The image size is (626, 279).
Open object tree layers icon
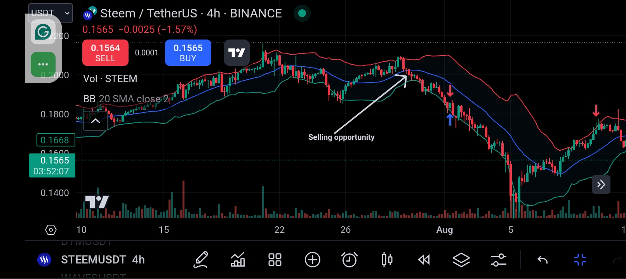pos(461,260)
